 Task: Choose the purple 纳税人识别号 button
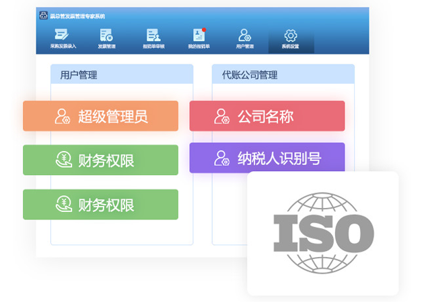tap(267, 158)
